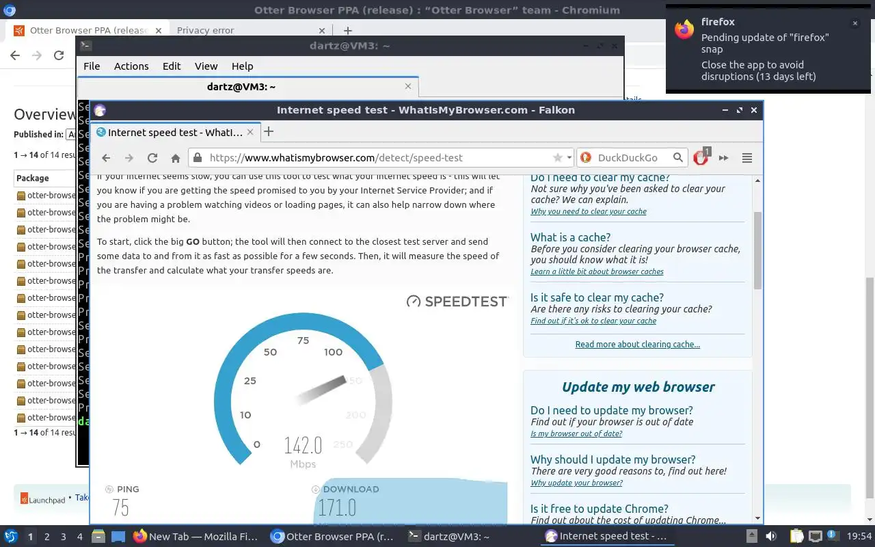Click the Chromium window vertical scrollbar

coord(870,388)
